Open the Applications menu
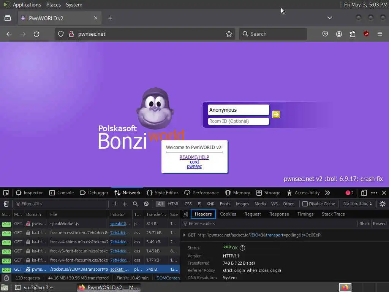The width and height of the screenshot is (389, 292). tap(27, 5)
